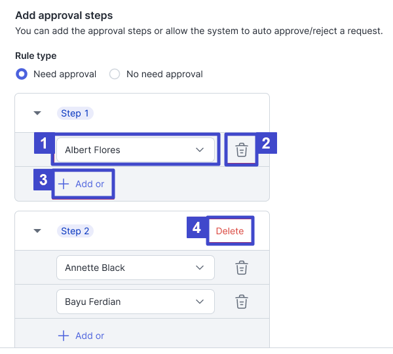The width and height of the screenshot is (393, 354).
Task: Click the No need approval label text
Action: 164,74
